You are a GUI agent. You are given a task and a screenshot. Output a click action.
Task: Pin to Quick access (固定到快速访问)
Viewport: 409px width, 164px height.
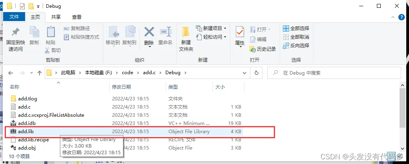coord(15,39)
